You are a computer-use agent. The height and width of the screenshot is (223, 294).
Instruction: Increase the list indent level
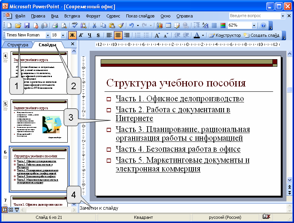click(x=186, y=35)
